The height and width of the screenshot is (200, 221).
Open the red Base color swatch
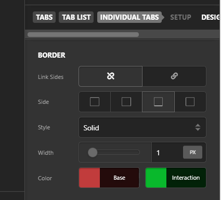89,178
